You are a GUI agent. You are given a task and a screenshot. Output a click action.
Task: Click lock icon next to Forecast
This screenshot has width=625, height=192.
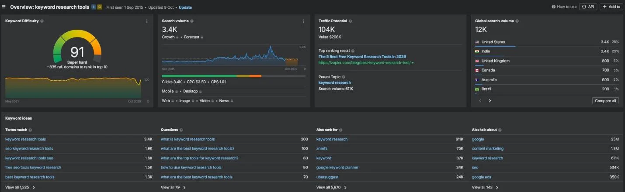(x=202, y=37)
